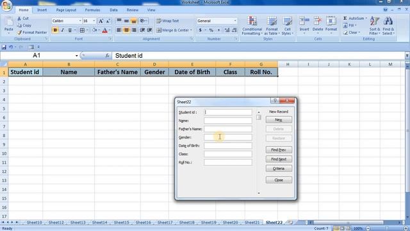Open the Calibri font name dropdown
Screen dimensions: 410x231
(80, 21)
